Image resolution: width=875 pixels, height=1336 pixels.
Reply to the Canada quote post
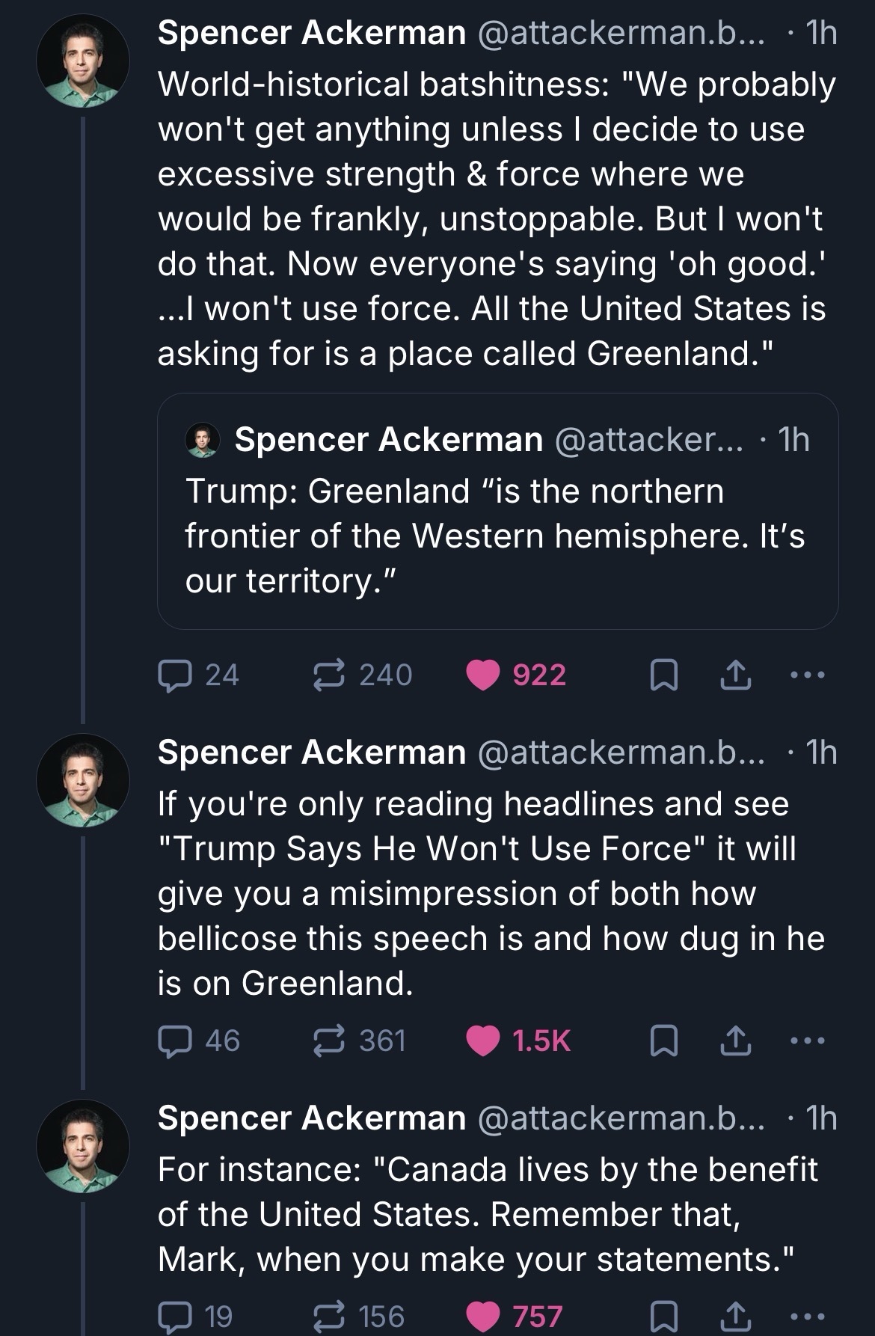[174, 1317]
